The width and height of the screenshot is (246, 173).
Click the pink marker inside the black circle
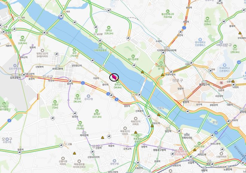tap(114, 77)
